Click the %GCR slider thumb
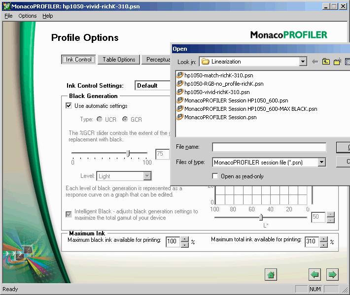The width and height of the screenshot is (350, 295). pyautogui.click(x=128, y=153)
